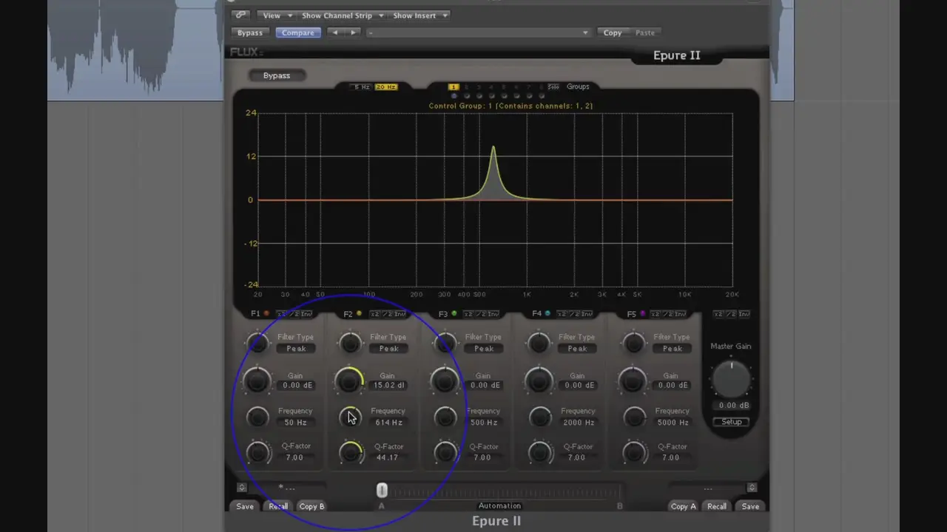
Task: Click the Automation label under the slider
Action: 499,505
